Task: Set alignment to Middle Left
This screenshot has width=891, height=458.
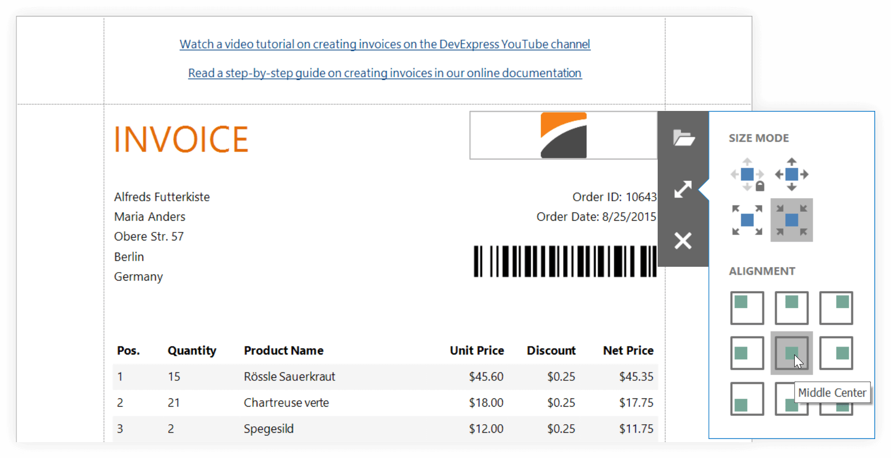Action: (x=747, y=353)
